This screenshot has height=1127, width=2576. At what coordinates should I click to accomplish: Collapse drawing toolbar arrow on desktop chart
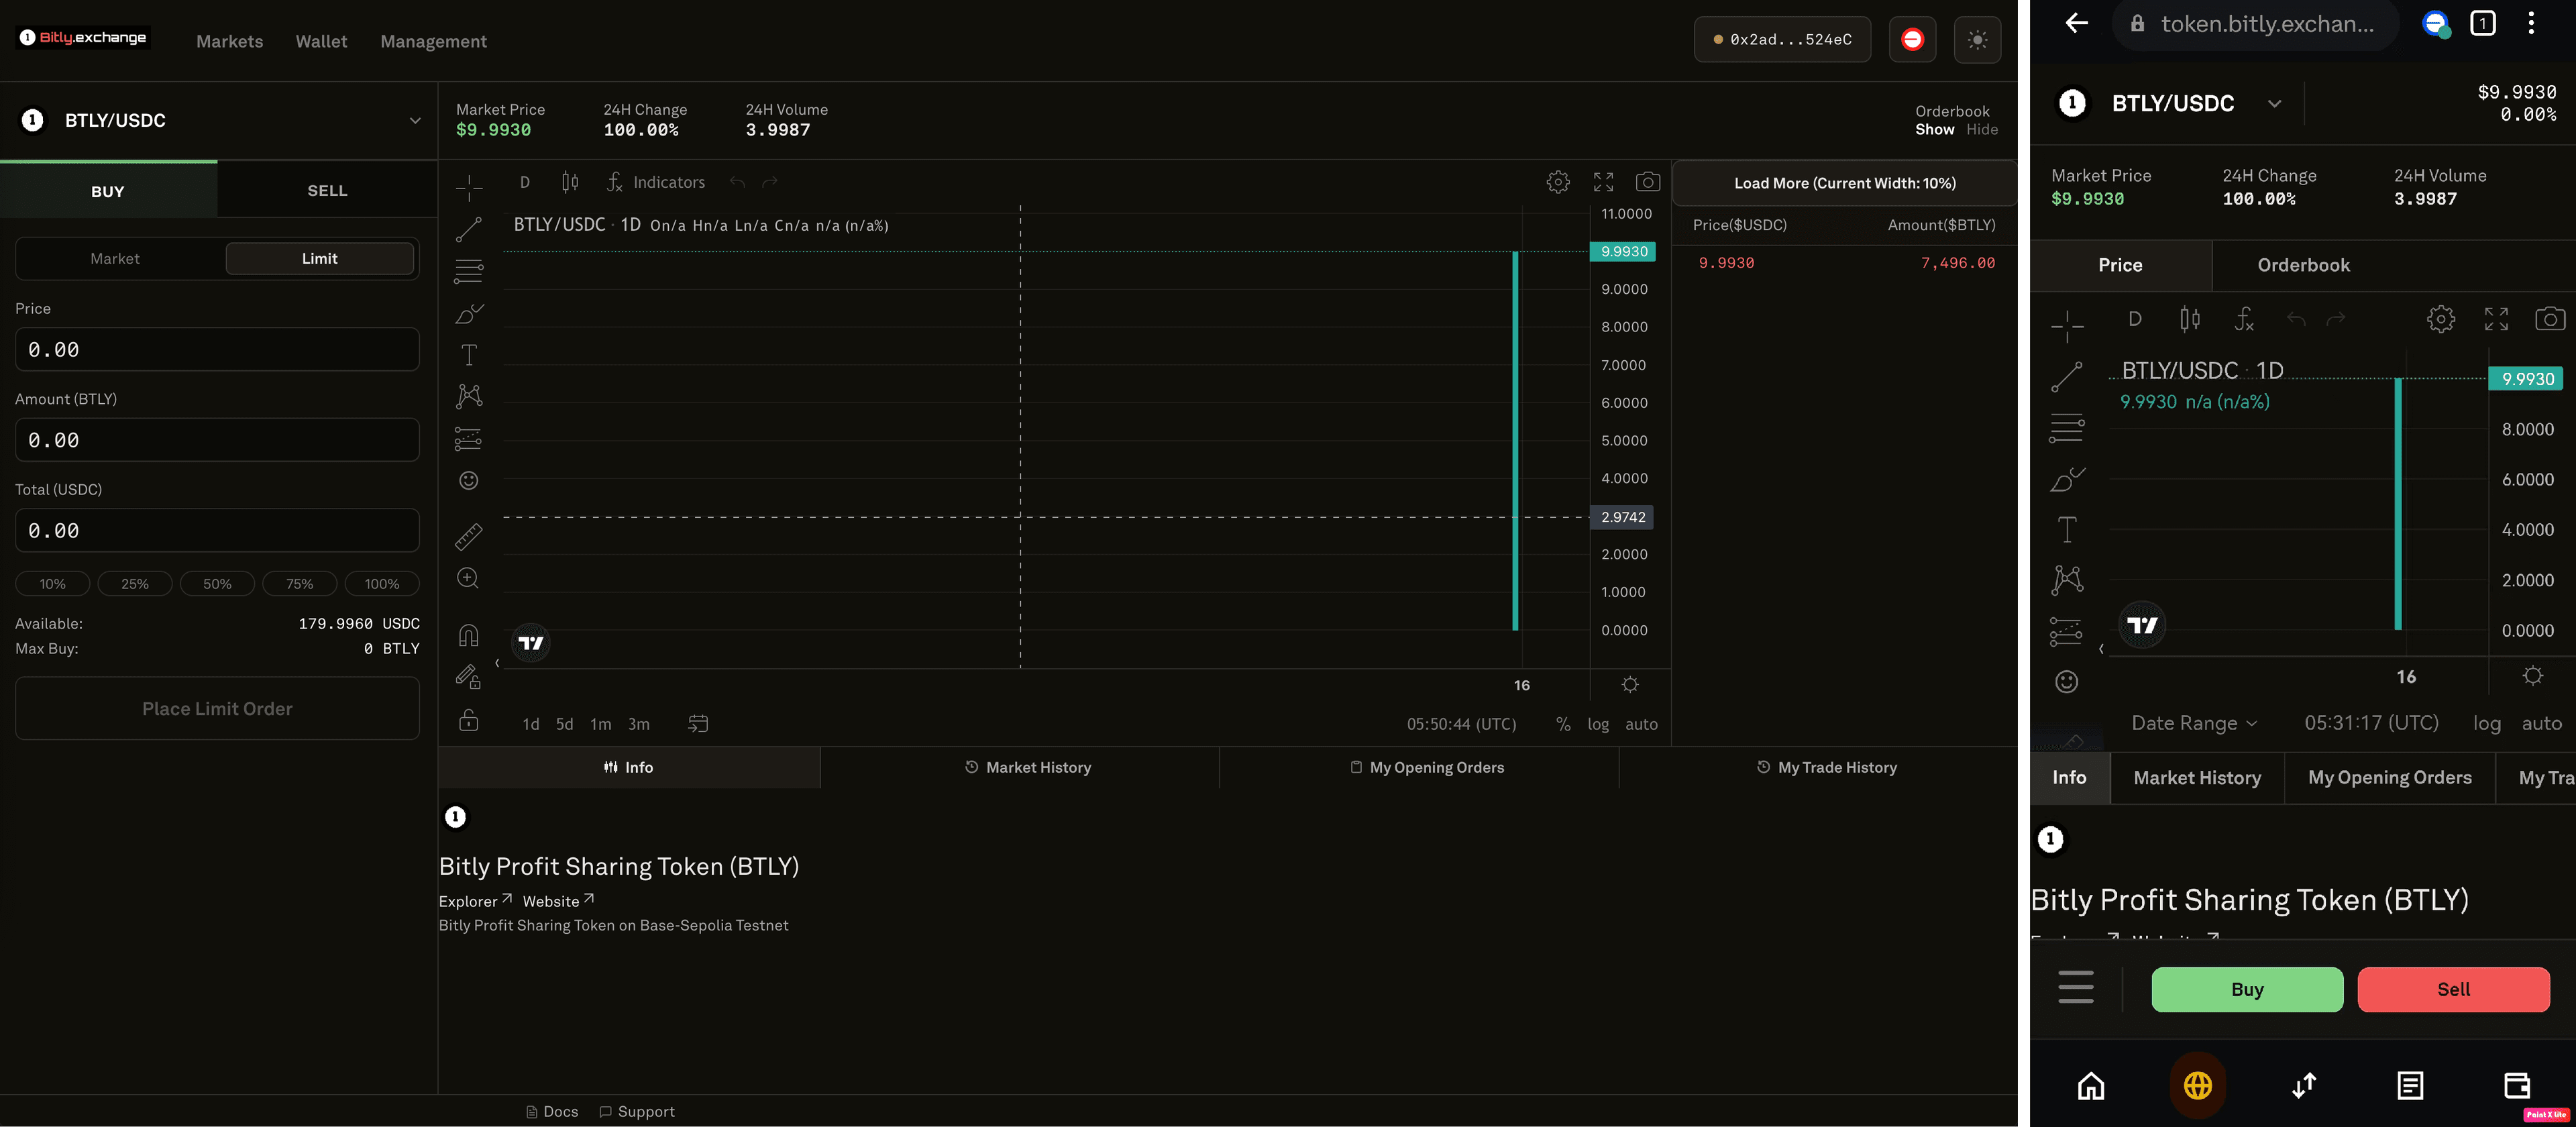click(x=497, y=663)
